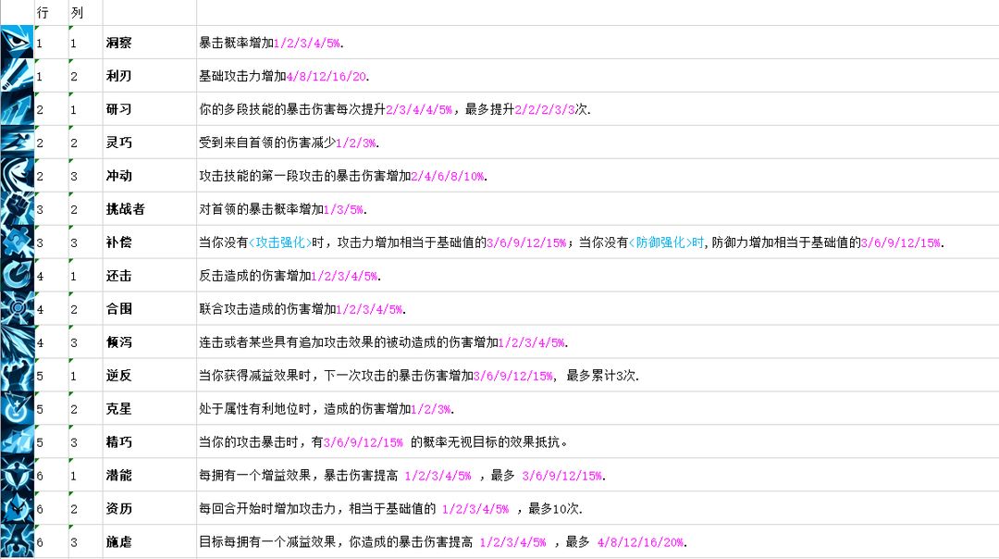Screen dimensions: 999x559
Task: Select the 克星 shield skill icon
Action: 17,408
